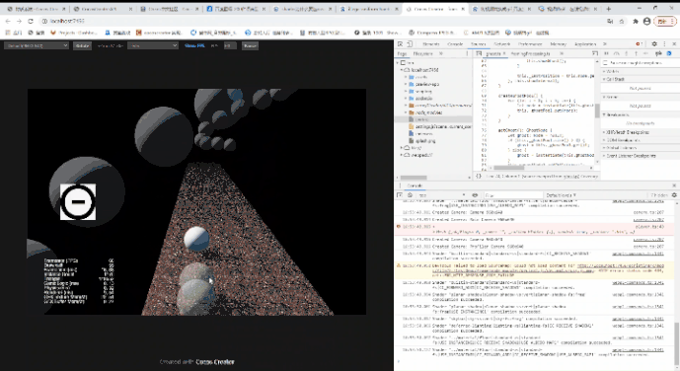Collapse the Breakpoints section
This screenshot has height=371, width=680.
click(x=641, y=114)
